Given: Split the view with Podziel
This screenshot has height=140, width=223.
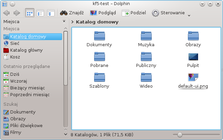Looking at the screenshot, I should coord(134,13).
